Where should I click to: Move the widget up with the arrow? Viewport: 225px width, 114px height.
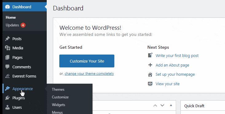coord(155,105)
